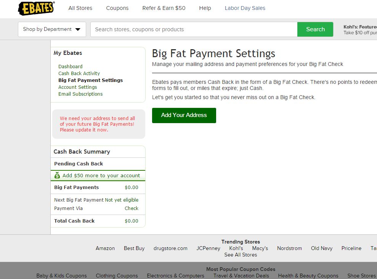Viewport: 377px width, 279px height.
Task: Click the My Ebates heading
Action: (68, 53)
